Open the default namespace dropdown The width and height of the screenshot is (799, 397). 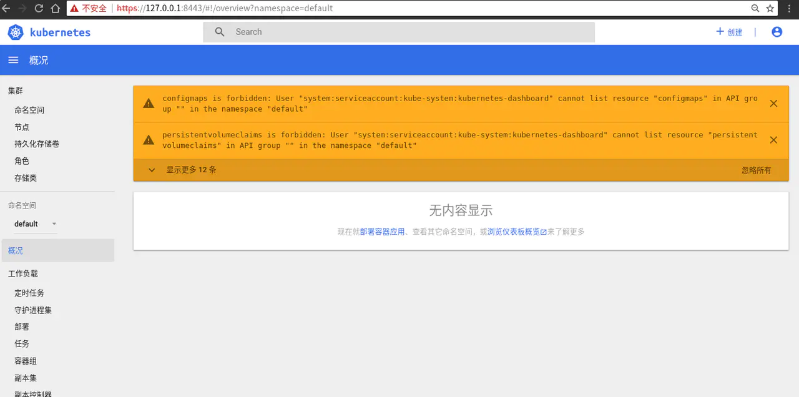tap(36, 224)
